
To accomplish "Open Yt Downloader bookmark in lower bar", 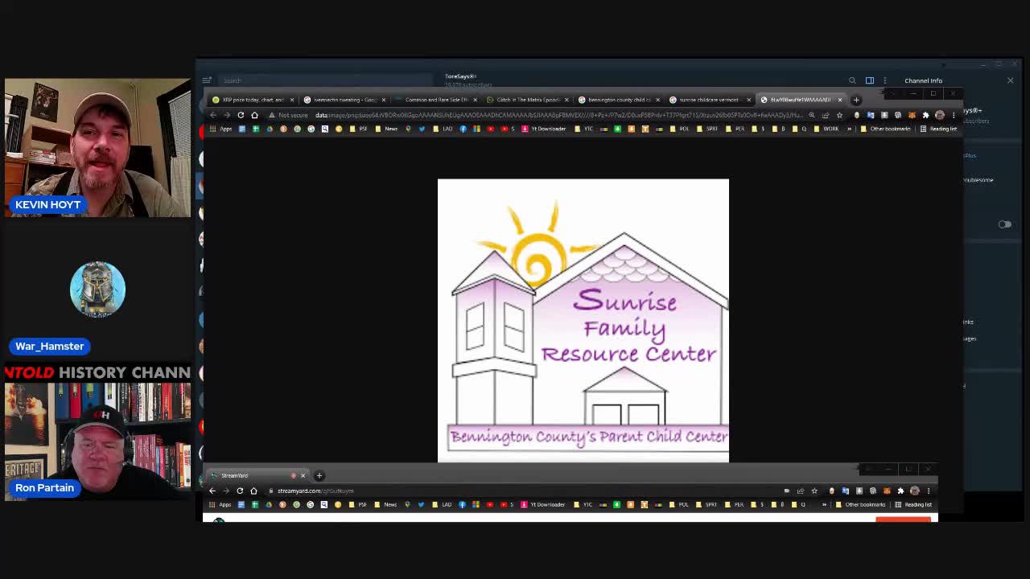I will (543, 504).
